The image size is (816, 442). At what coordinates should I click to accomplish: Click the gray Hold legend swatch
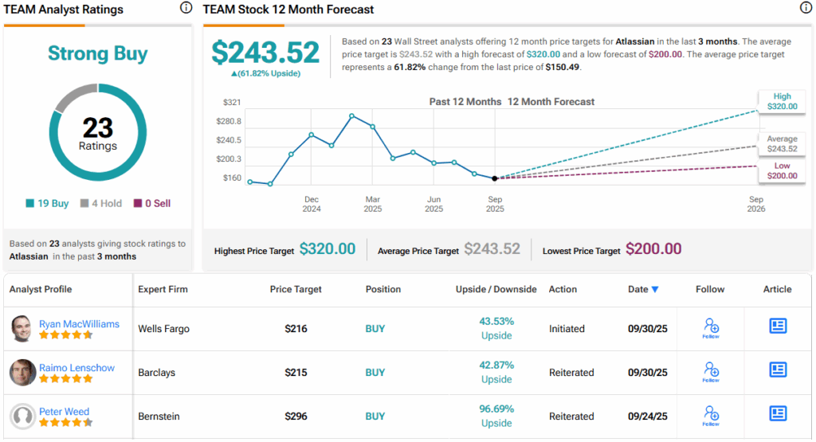84,204
